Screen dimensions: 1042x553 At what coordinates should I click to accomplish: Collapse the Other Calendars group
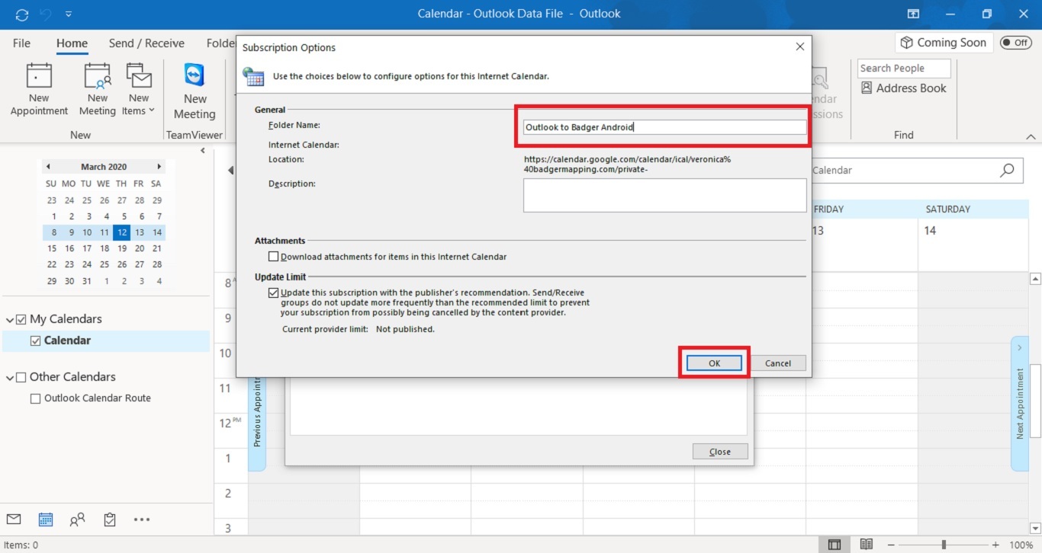point(10,377)
